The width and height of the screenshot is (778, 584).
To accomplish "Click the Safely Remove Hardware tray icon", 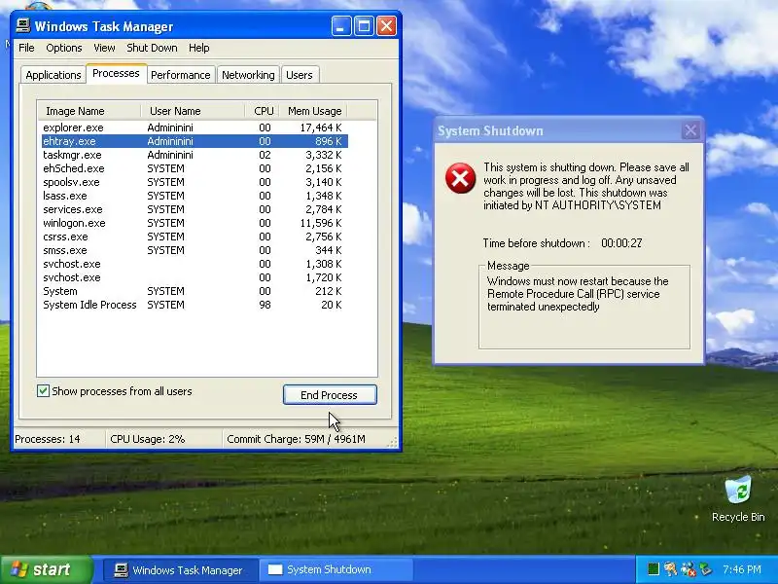I will (705, 569).
